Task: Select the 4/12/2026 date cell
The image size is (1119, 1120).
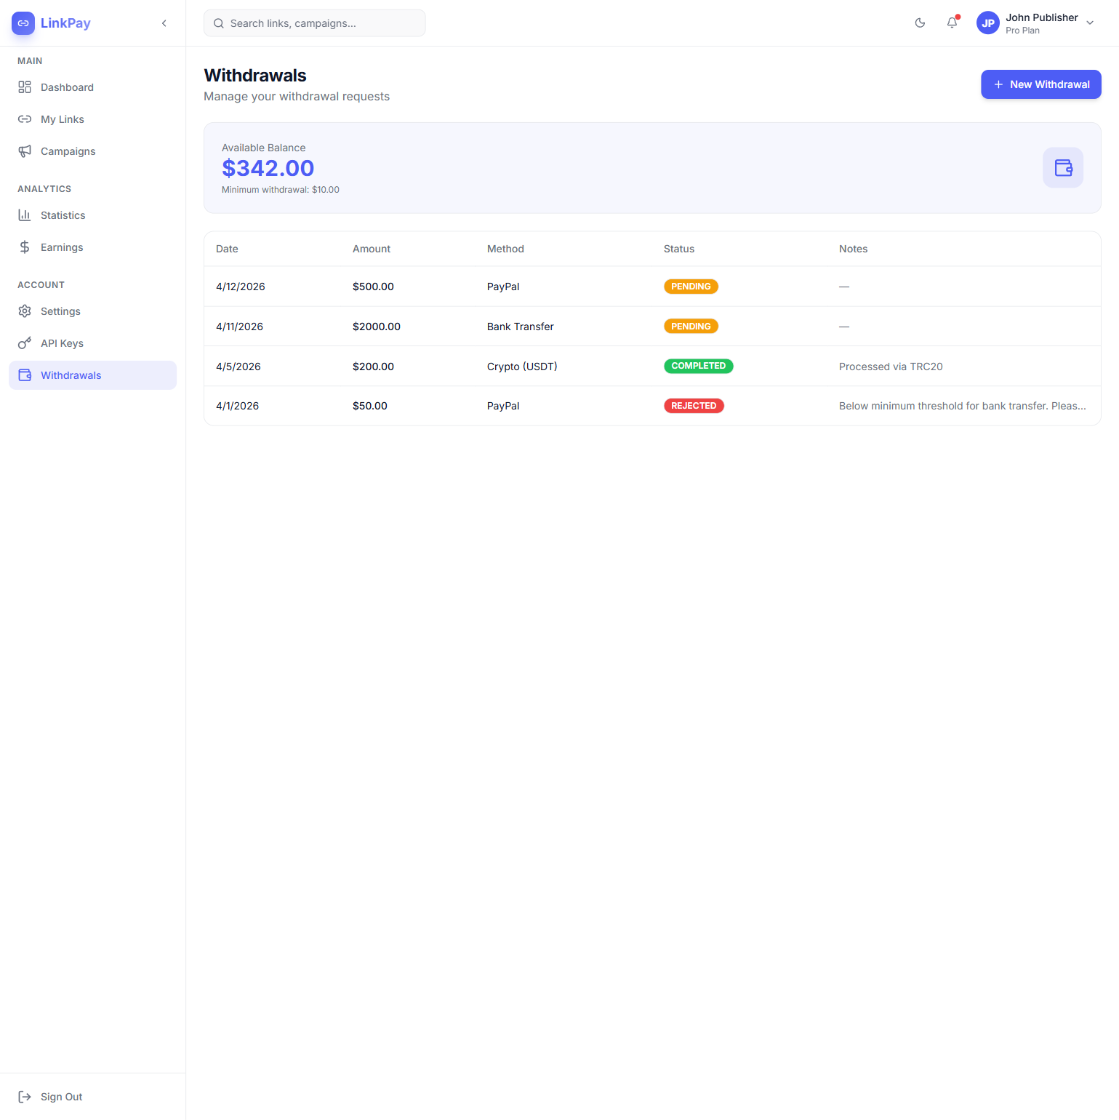Action: pos(241,287)
